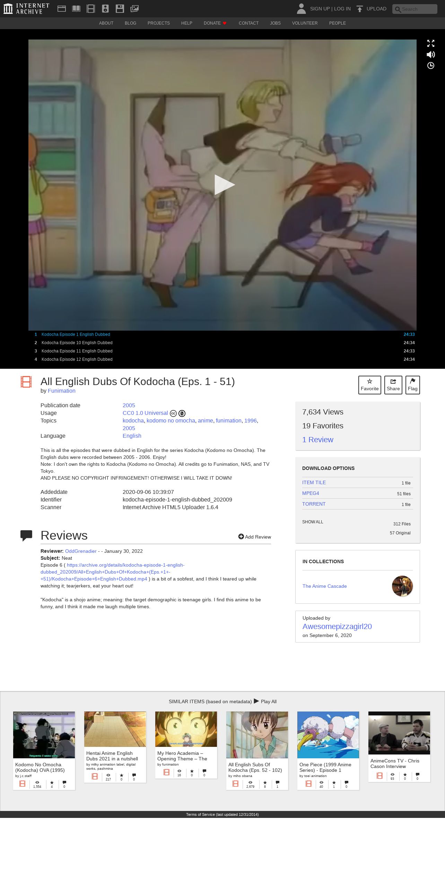
Task: Open the English language link
Action: [132, 436]
